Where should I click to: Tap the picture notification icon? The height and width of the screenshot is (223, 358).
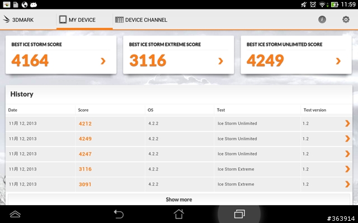point(7,4)
